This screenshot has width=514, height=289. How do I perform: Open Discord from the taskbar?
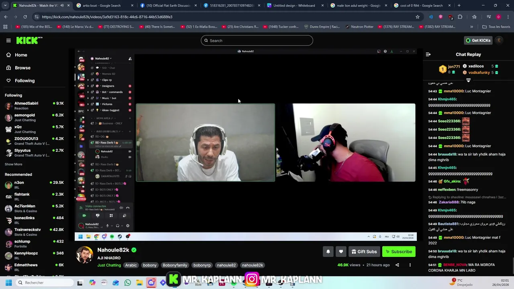click(x=151, y=283)
